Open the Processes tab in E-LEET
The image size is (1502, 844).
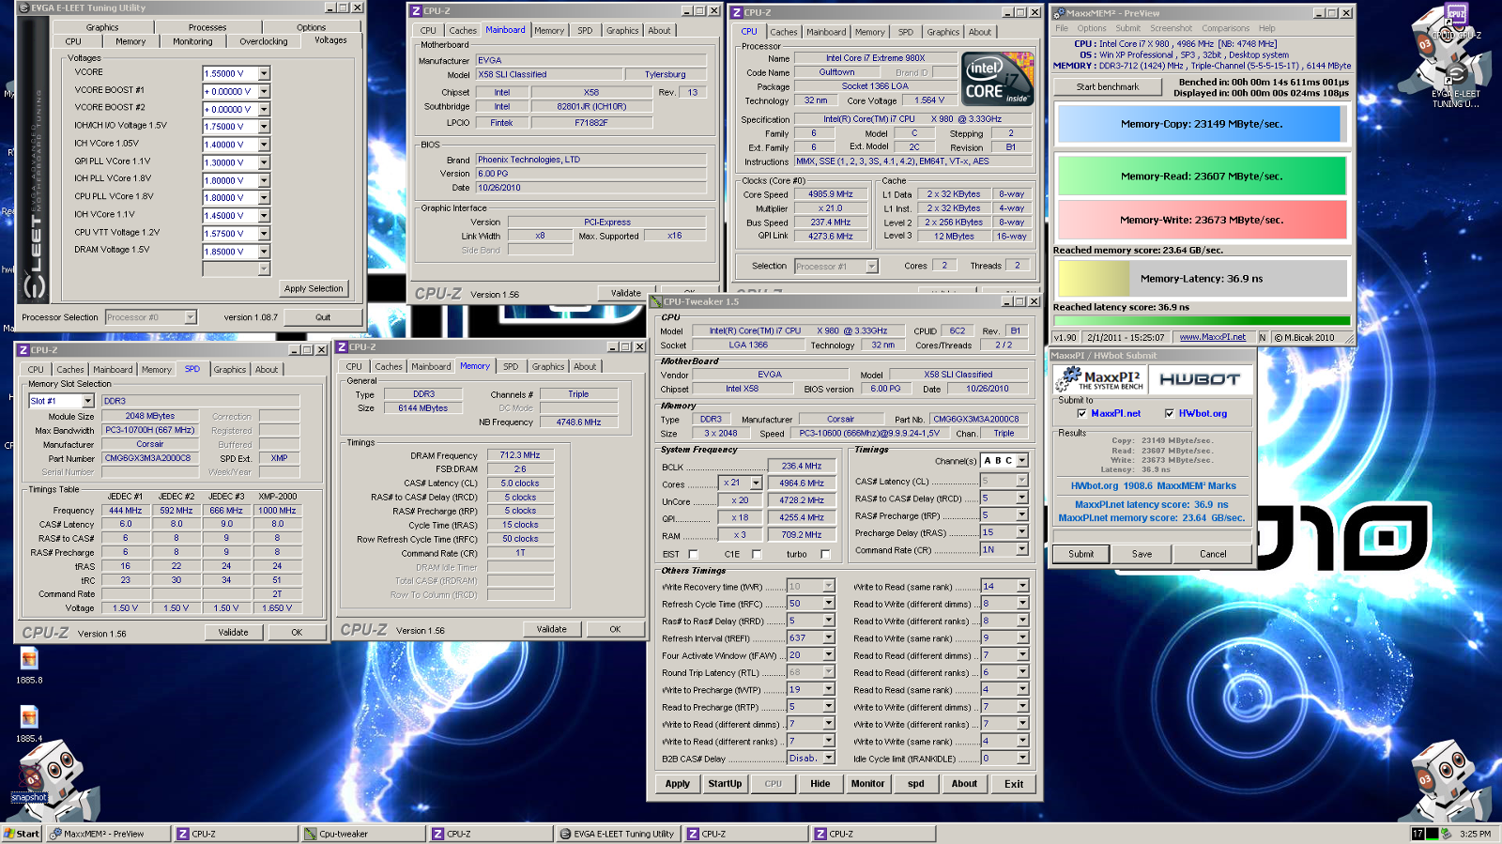coord(207,27)
